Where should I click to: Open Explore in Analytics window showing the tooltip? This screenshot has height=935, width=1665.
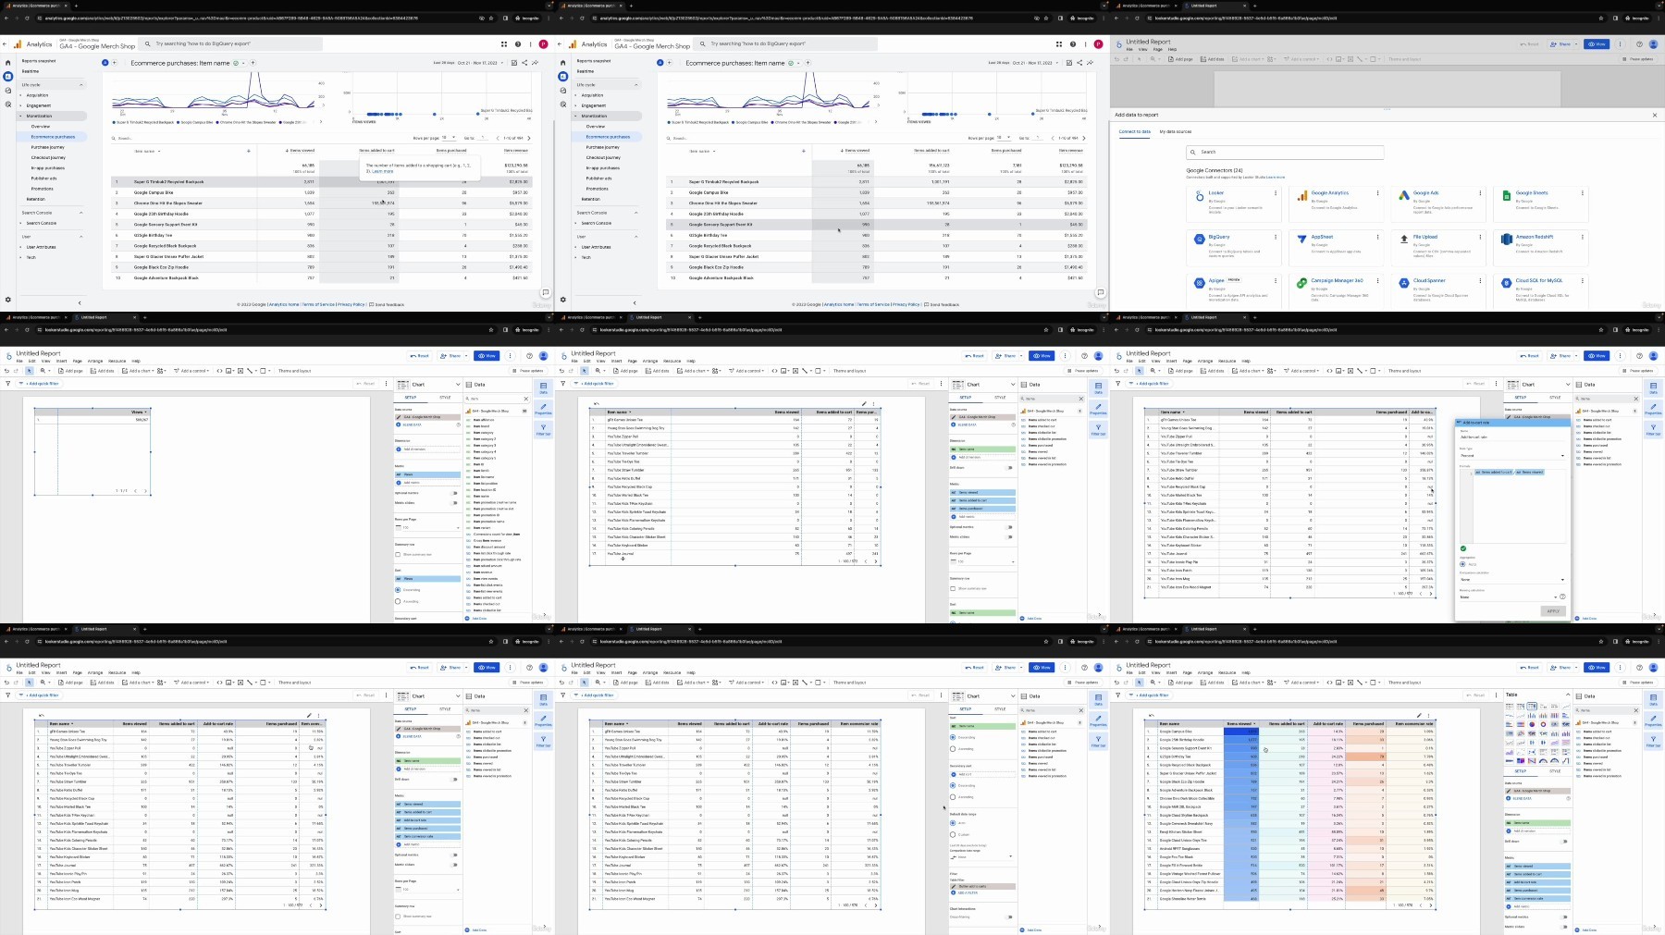point(8,91)
